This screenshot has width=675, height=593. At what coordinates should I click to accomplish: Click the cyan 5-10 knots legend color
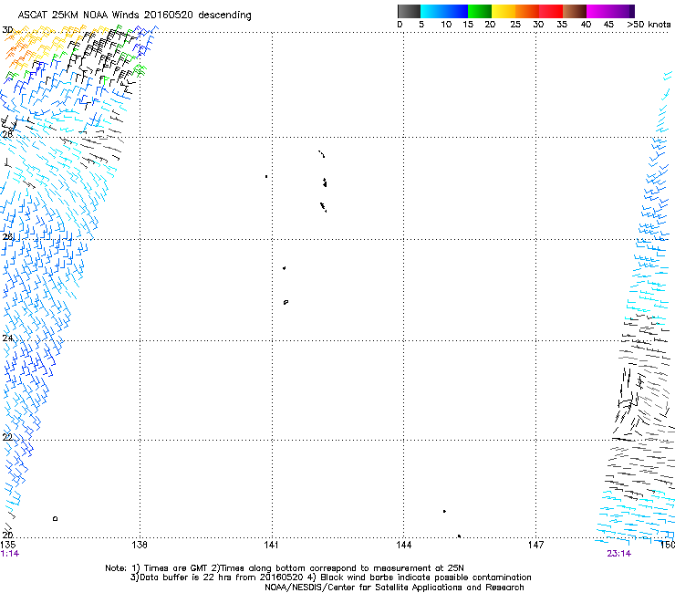point(432,11)
